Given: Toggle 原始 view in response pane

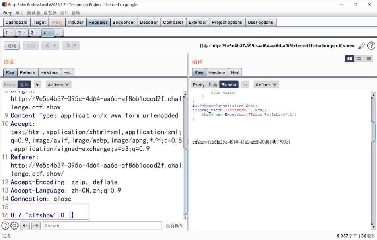Looking at the screenshot, I should [213, 85].
